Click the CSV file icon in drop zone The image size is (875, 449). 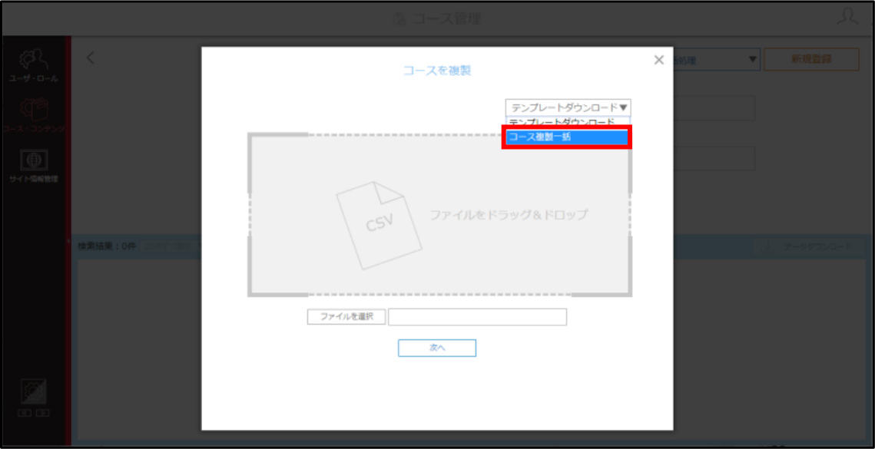click(x=379, y=225)
